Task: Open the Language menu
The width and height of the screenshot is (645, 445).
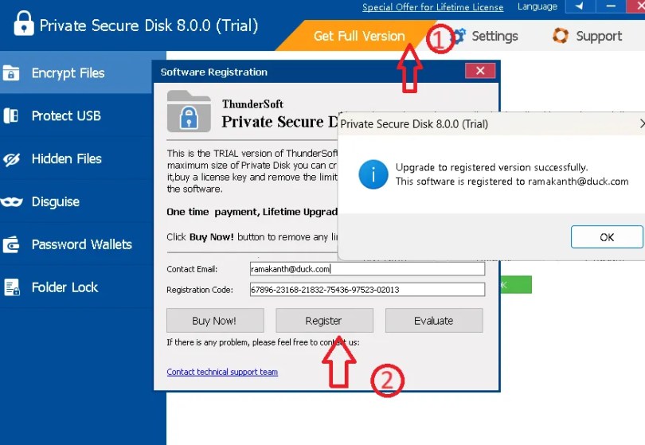Action: tap(537, 6)
